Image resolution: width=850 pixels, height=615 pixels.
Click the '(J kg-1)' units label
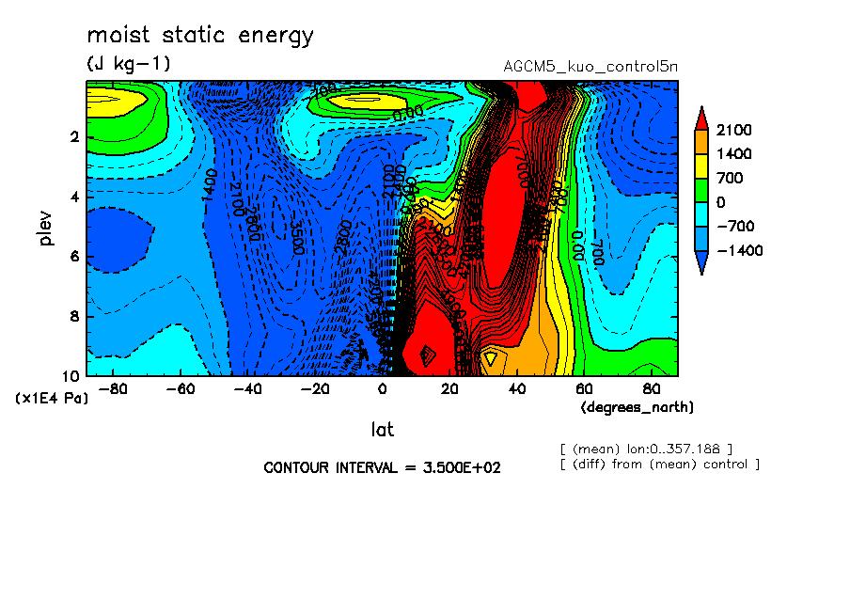coord(129,63)
